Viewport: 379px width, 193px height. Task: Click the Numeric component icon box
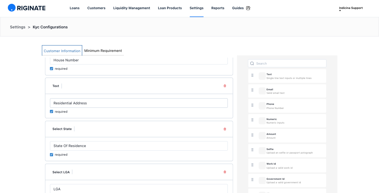coord(262,121)
